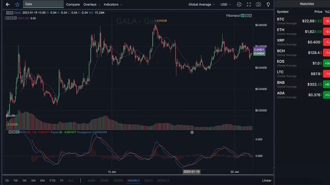
Task: Click the 0.05538 high price marker
Action: point(161,21)
